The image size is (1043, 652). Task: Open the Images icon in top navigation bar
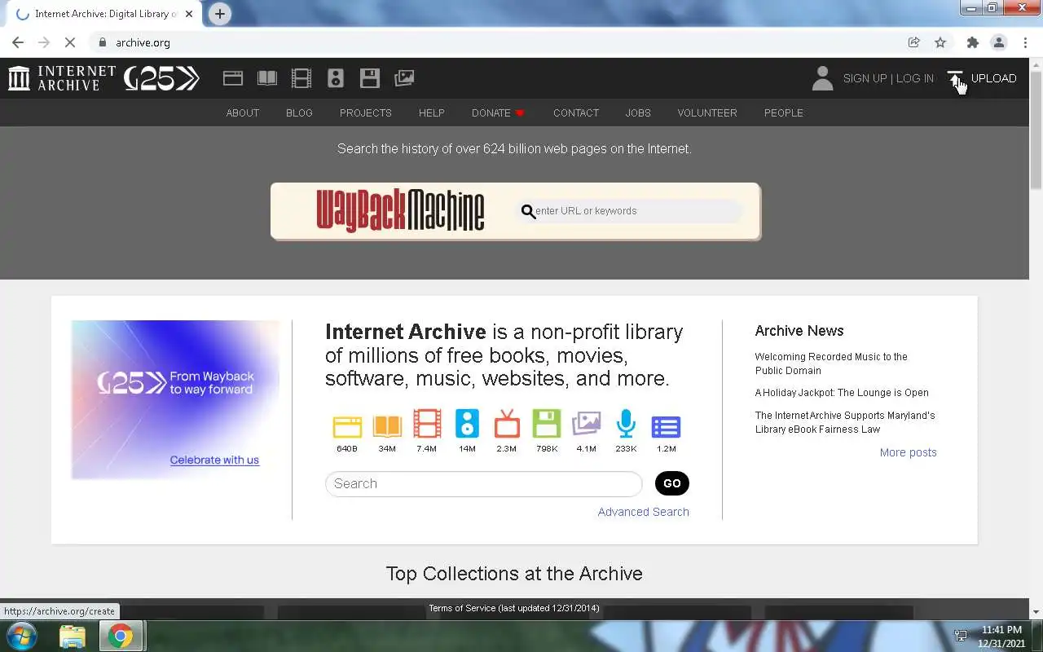404,78
